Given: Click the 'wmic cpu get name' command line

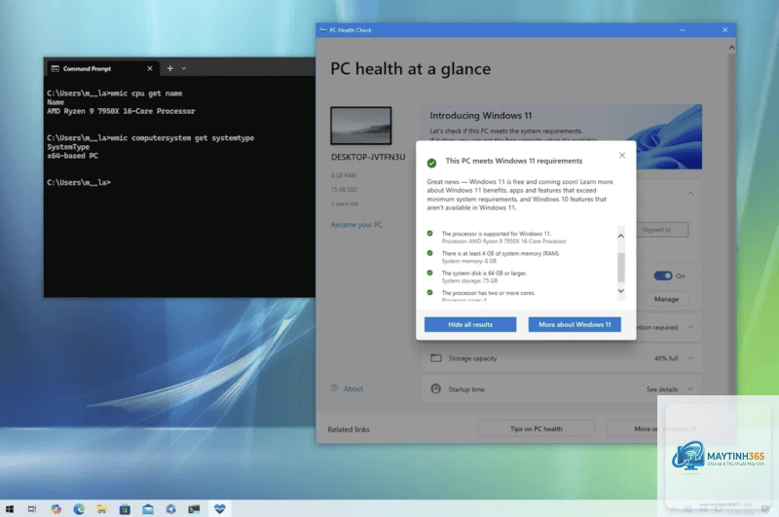Looking at the screenshot, I should [x=115, y=93].
